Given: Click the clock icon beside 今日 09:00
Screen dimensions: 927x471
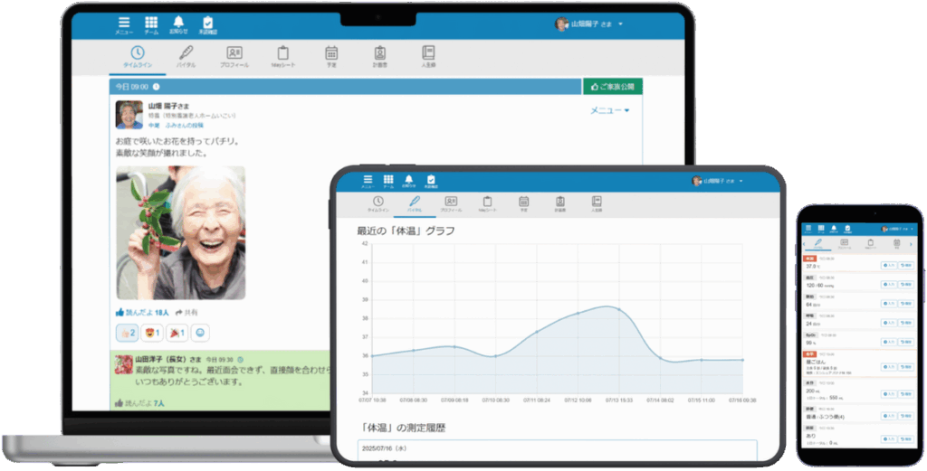Looking at the screenshot, I should pos(156,87).
